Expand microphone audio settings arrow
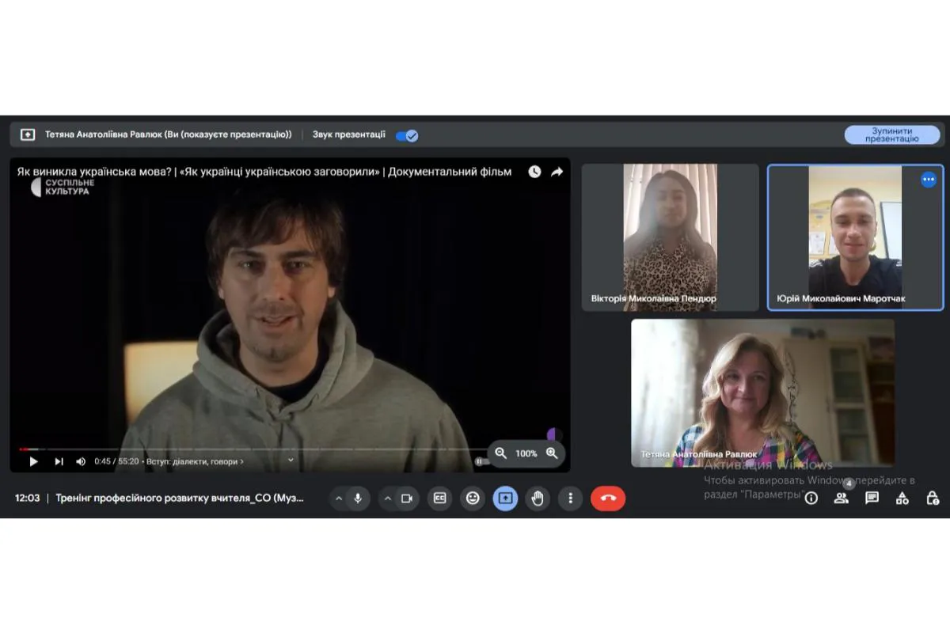This screenshot has width=950, height=633. pyautogui.click(x=339, y=498)
